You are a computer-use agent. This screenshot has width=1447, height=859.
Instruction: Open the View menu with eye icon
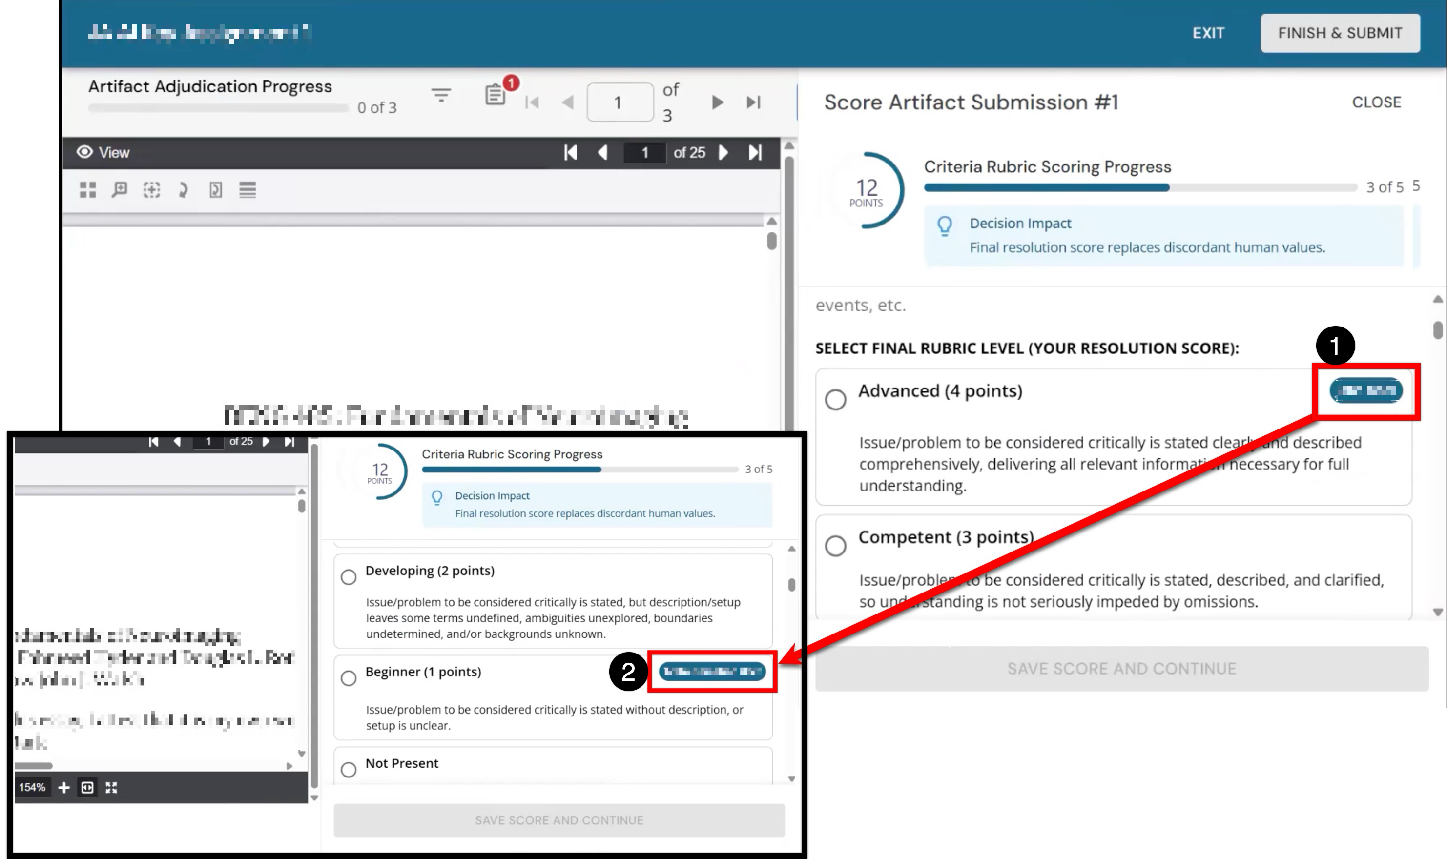103,152
